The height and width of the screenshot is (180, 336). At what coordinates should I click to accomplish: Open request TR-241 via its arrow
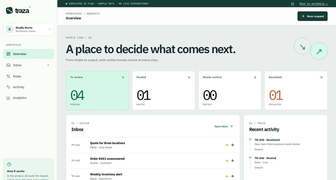tap(232, 145)
